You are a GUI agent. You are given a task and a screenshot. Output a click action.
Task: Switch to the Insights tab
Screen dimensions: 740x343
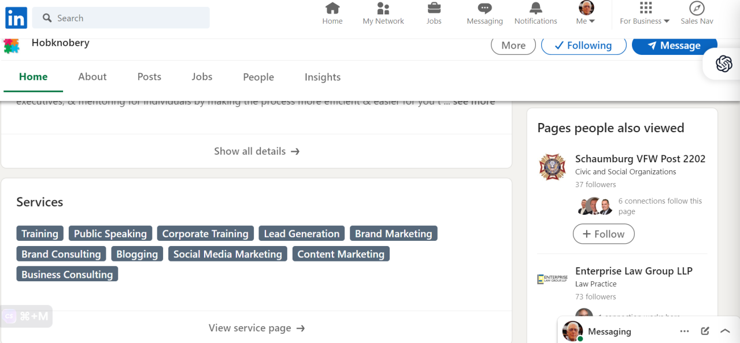[323, 77]
